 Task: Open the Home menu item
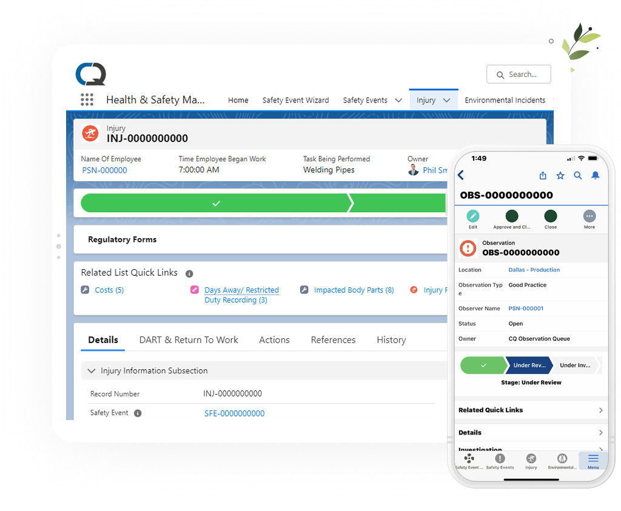click(x=238, y=100)
